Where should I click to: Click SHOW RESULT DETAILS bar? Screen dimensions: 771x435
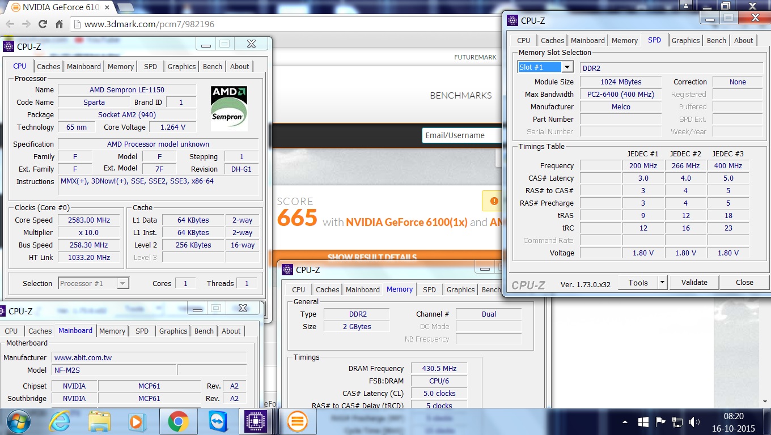[372, 257]
